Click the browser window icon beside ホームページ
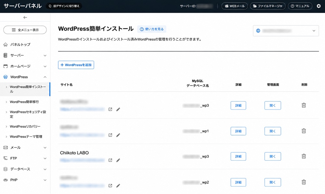This screenshot has height=194, width=325. [6, 66]
